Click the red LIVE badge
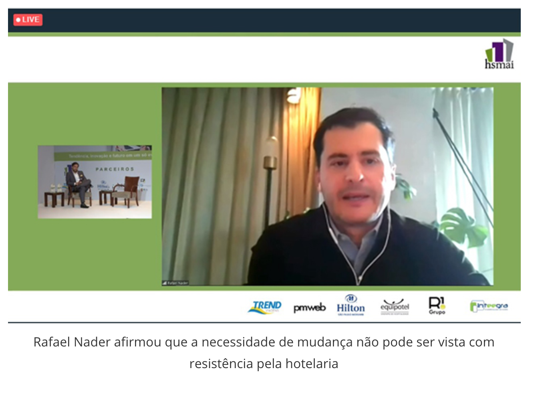 point(28,20)
